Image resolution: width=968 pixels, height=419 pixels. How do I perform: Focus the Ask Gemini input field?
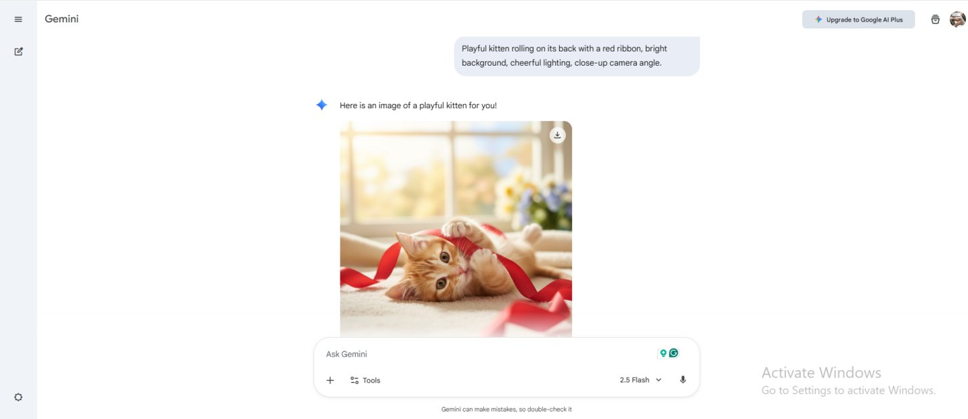coord(487,353)
